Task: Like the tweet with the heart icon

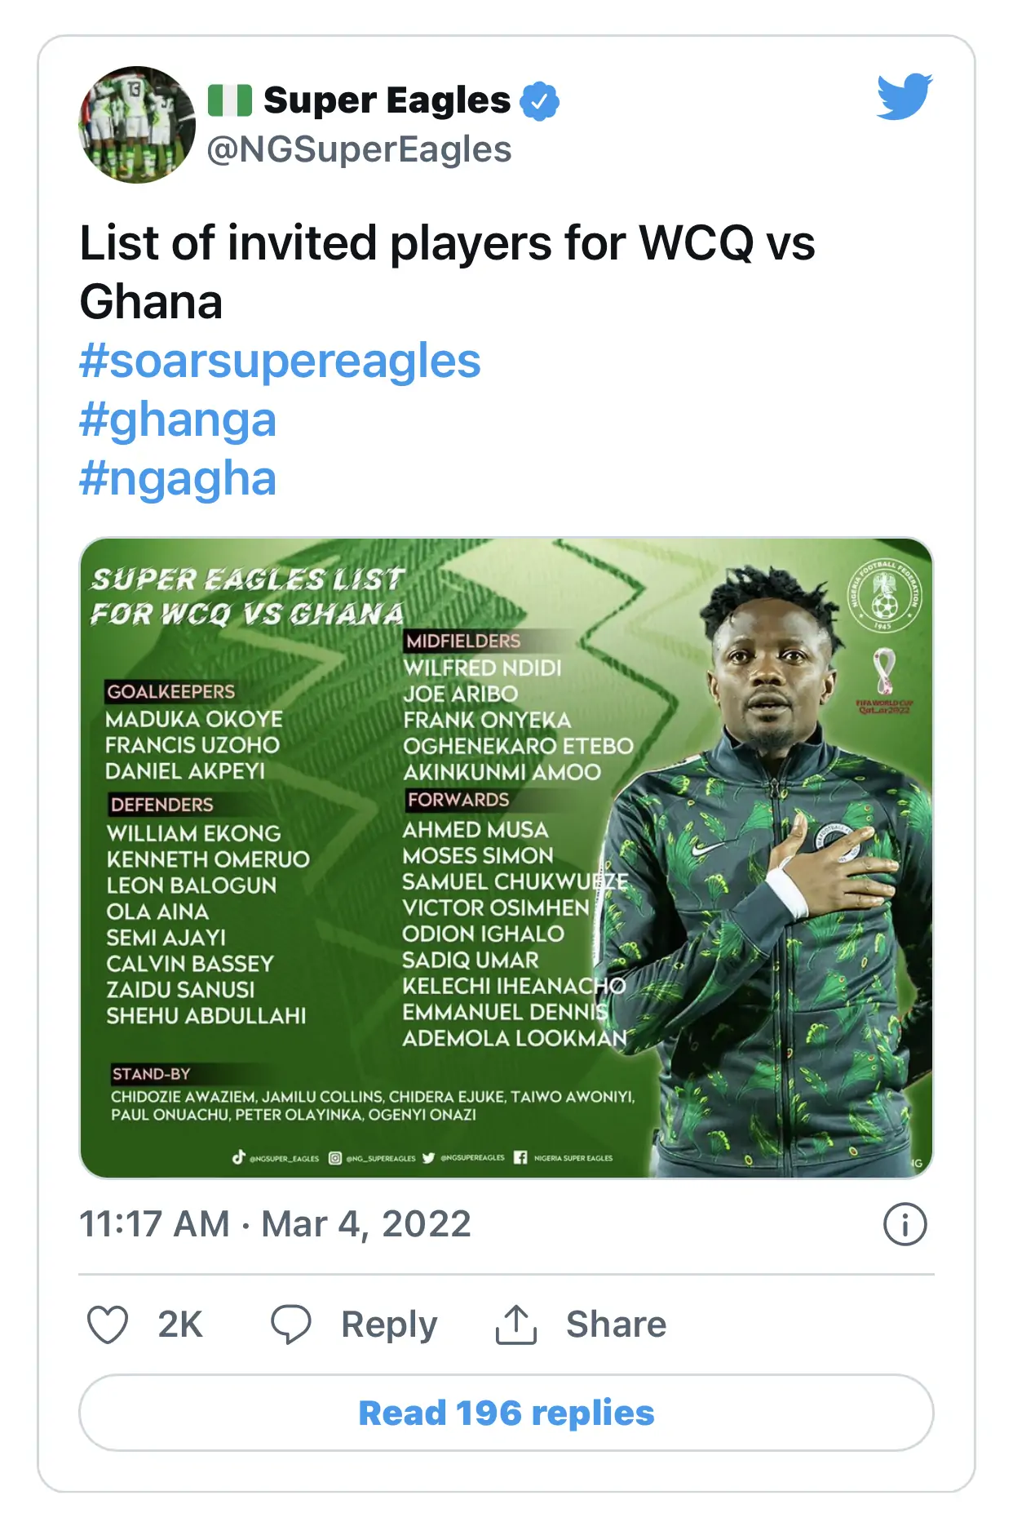Action: tap(108, 1324)
